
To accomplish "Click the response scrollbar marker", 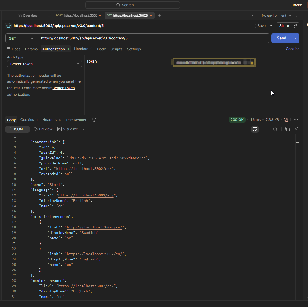I will (x=297, y=143).
